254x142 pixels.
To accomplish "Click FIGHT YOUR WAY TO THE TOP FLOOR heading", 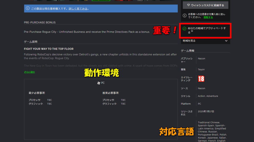I will click(x=49, y=49).
